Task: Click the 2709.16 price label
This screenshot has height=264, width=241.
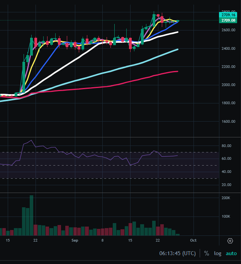Action: [x=228, y=15]
